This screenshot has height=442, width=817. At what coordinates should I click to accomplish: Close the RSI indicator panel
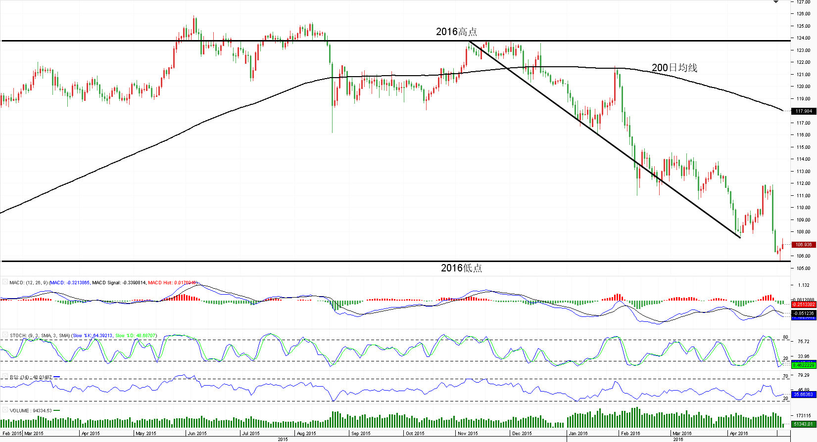coord(5,377)
